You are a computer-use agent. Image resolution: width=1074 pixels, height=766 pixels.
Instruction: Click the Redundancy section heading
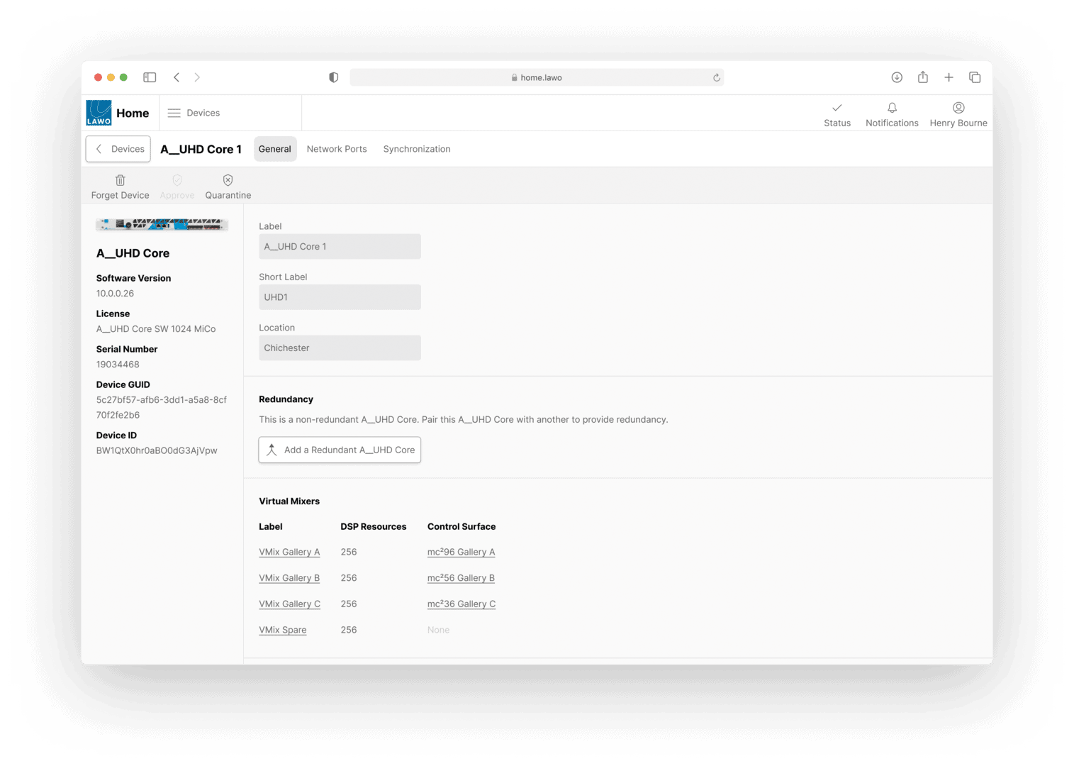286,399
